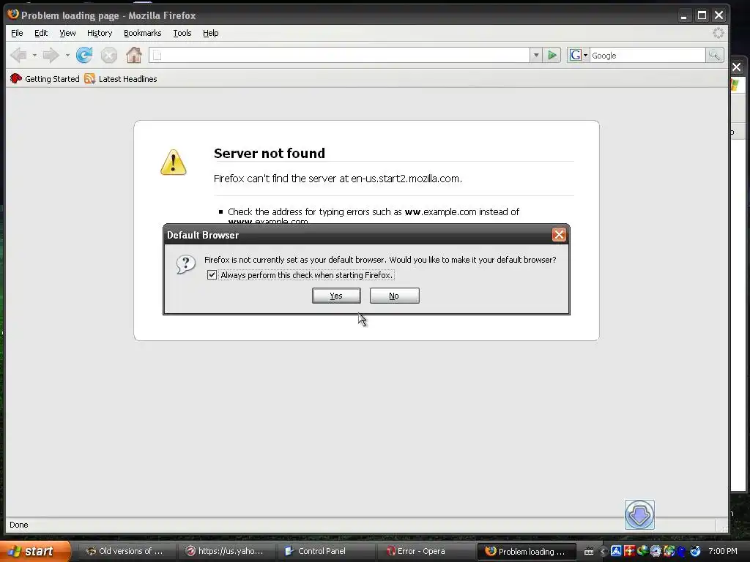Screen dimensions: 750x562
Task: Open the File menu
Action: (17, 33)
